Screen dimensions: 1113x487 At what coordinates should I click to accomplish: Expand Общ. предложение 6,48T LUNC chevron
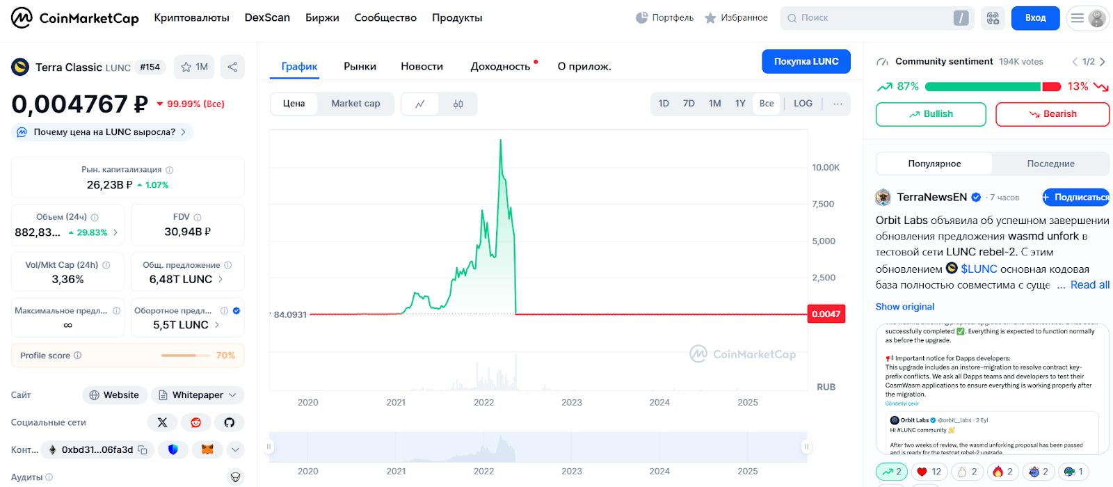pos(221,280)
